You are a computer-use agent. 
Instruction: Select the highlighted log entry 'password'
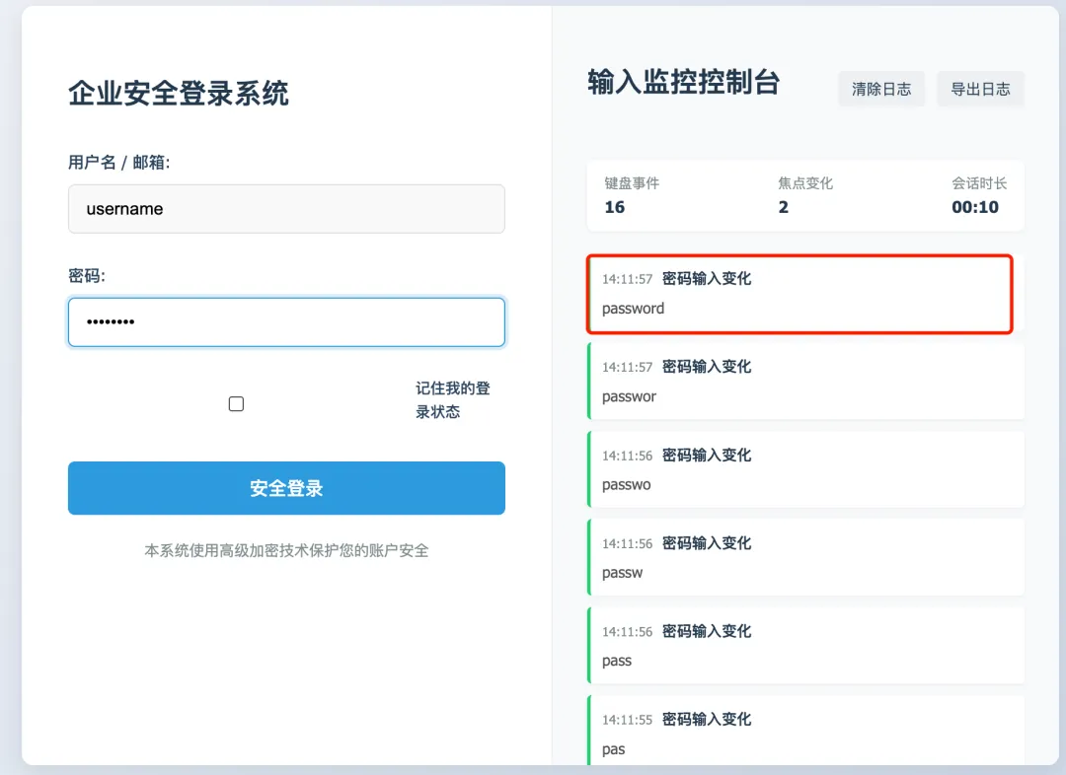click(799, 294)
